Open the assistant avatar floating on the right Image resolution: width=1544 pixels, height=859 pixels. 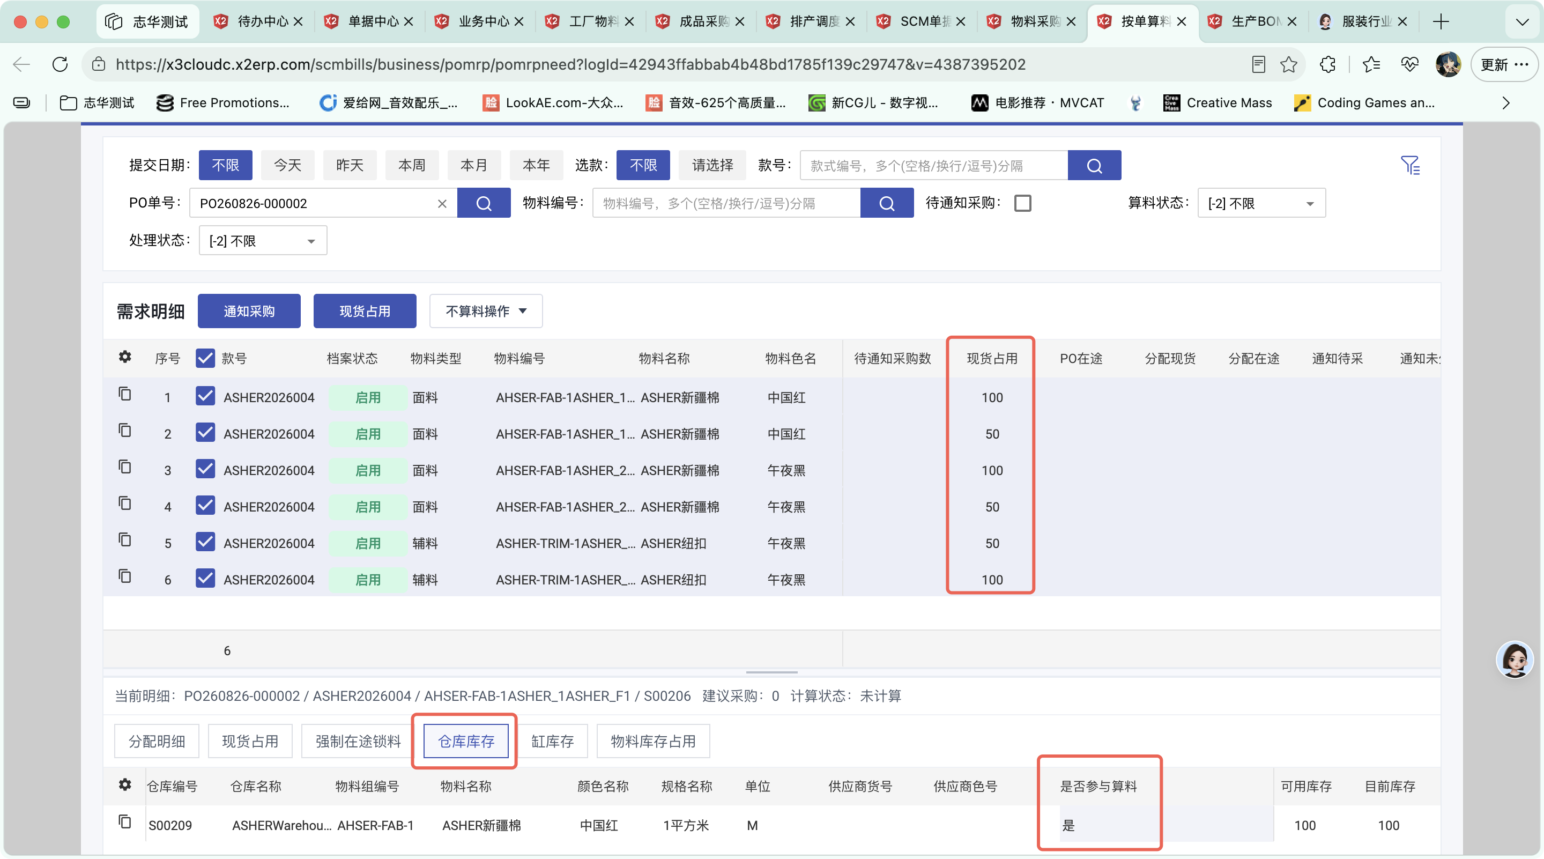[1515, 660]
